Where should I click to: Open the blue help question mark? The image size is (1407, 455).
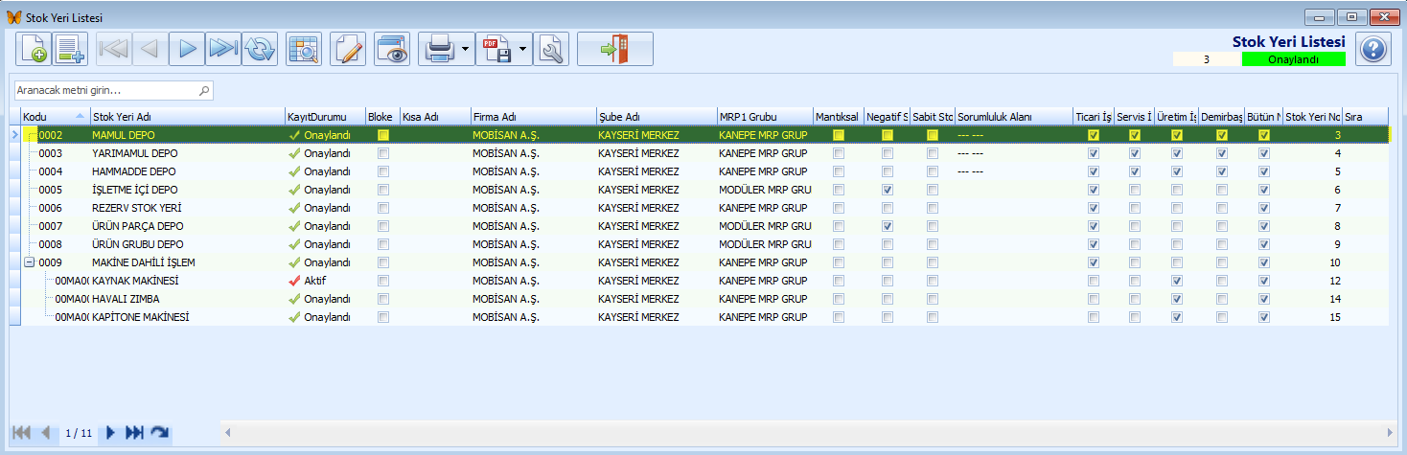tap(1373, 49)
